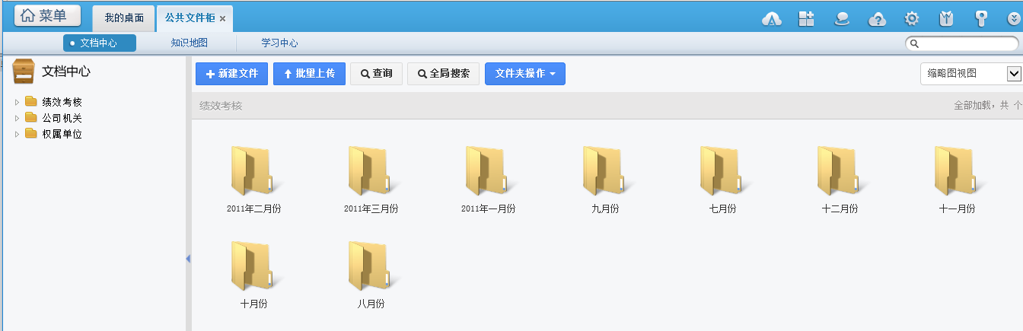1023x331 pixels.
Task: Expand the 公司机关 folder arrow
Action: pyautogui.click(x=17, y=118)
